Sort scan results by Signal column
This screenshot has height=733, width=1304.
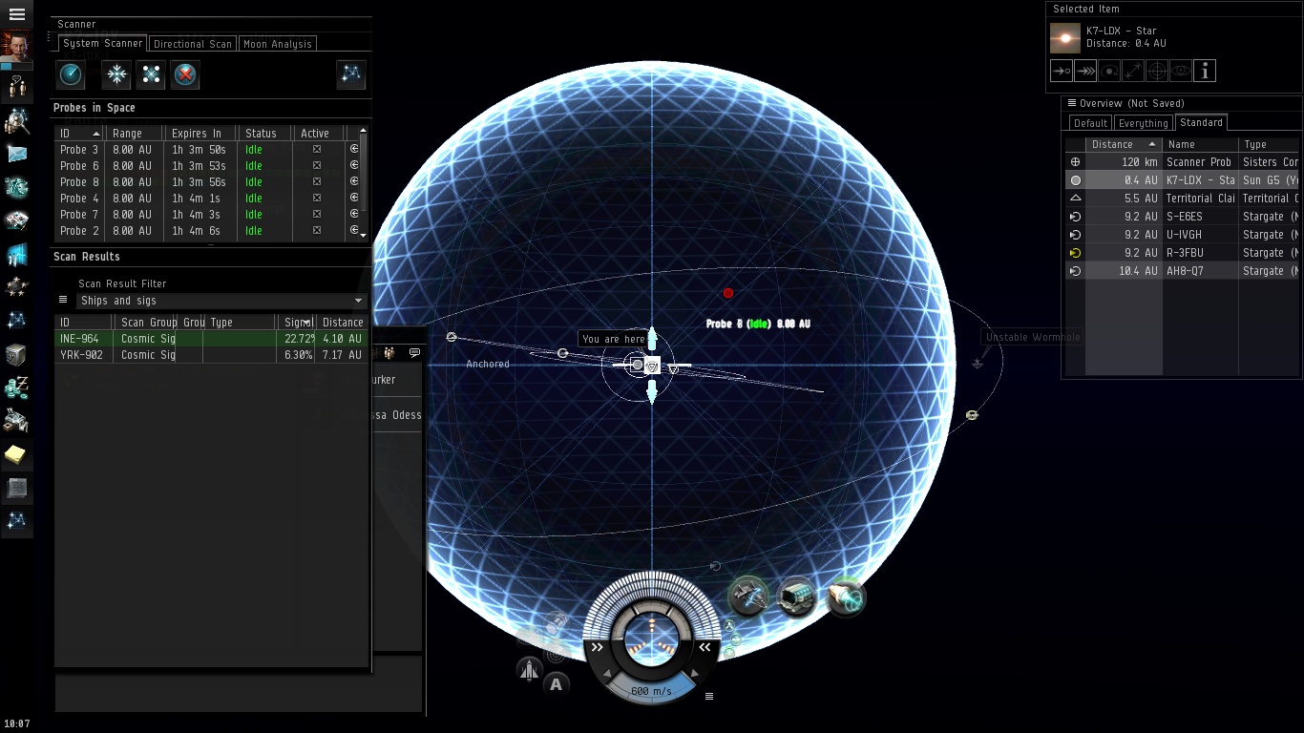(297, 323)
